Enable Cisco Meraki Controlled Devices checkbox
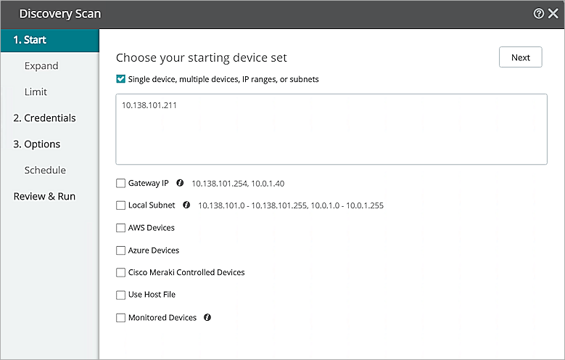Screen dimensions: 565x360 coord(120,273)
